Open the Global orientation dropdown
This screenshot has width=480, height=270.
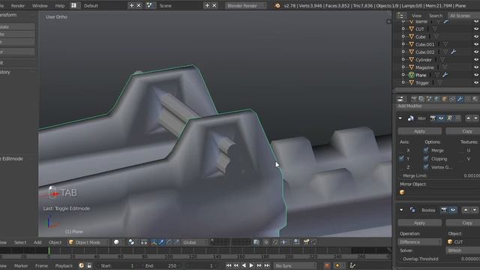(194, 242)
